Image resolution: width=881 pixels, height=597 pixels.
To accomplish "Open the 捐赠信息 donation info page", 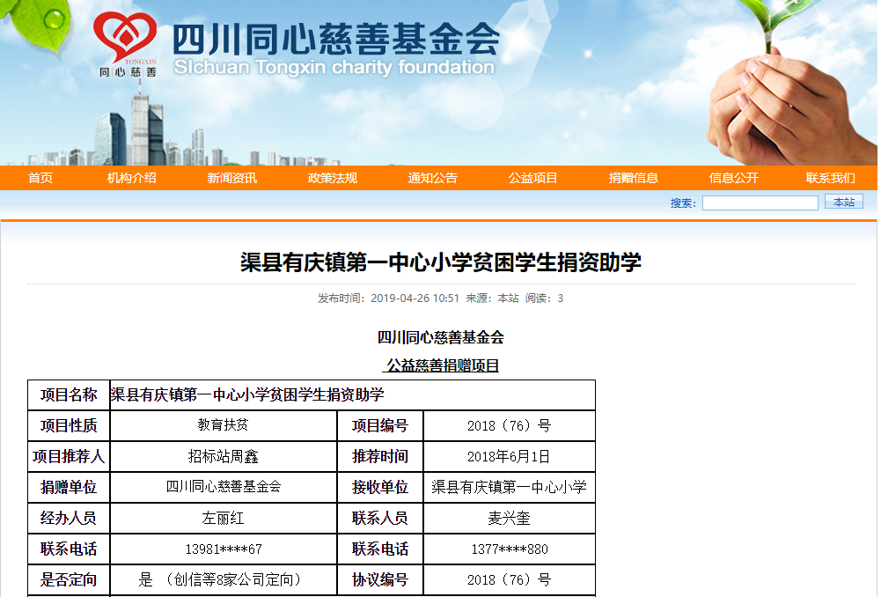I will 634,178.
